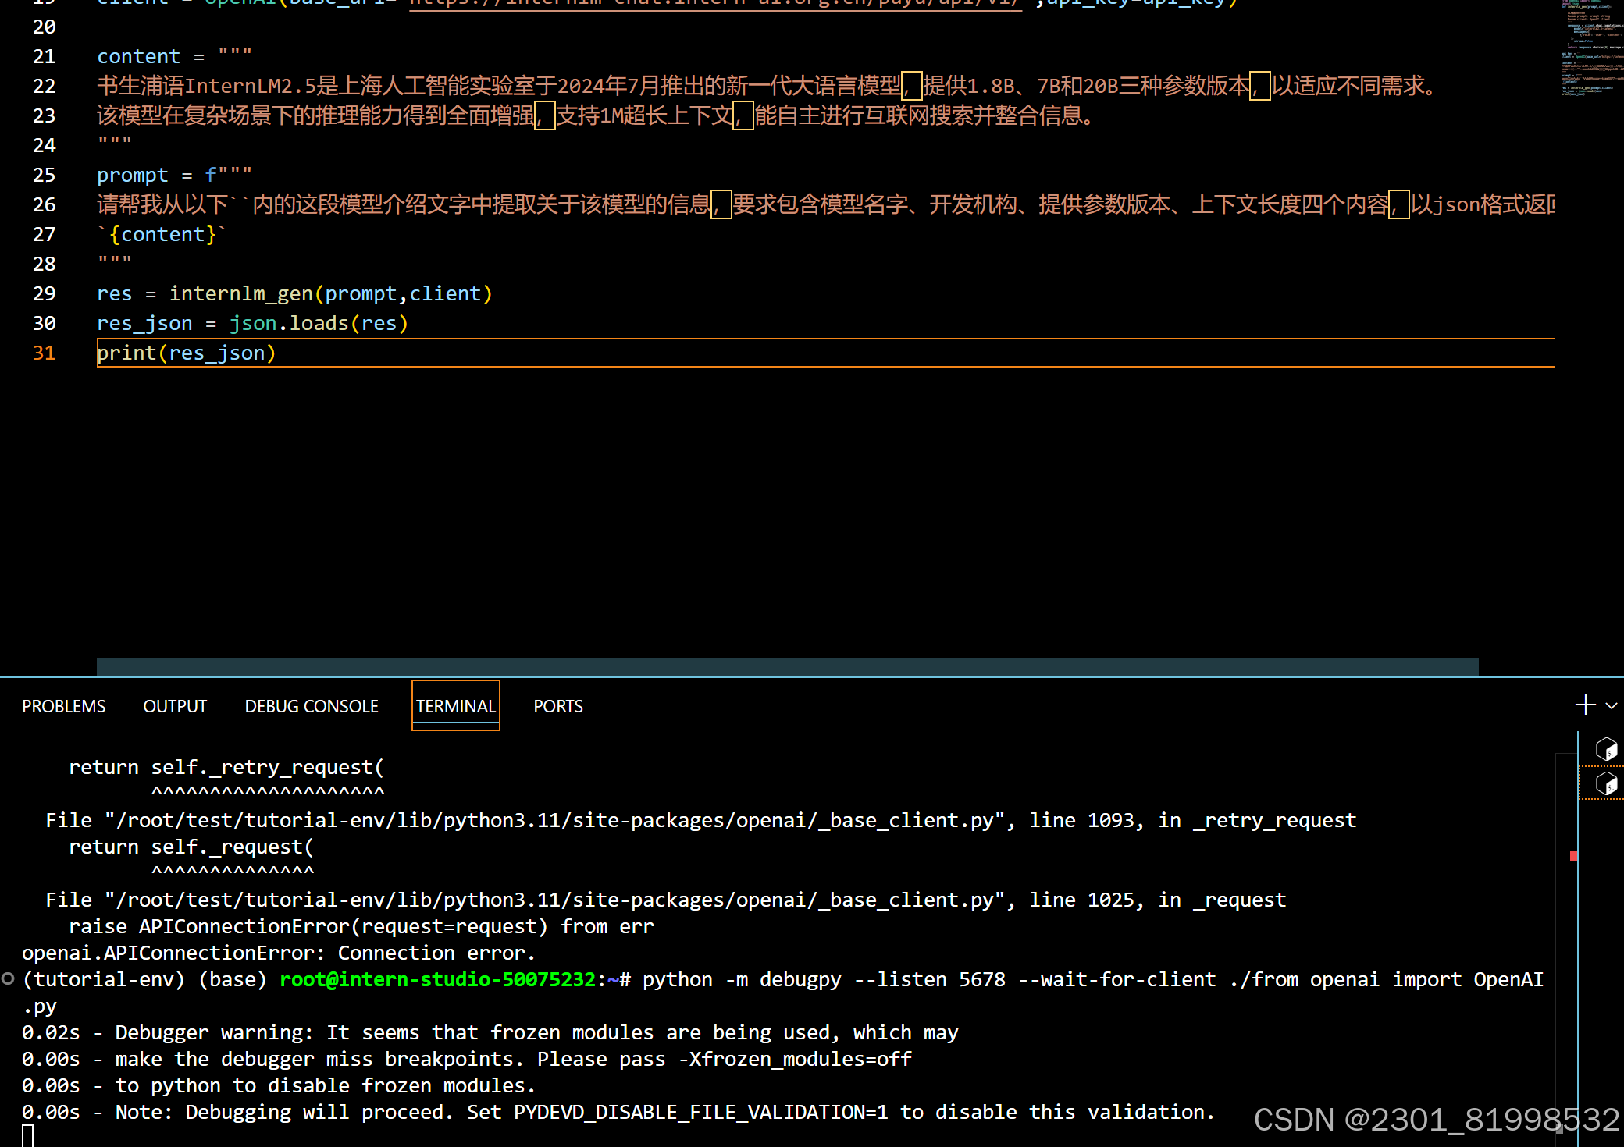The image size is (1624, 1147).
Task: Click the internlm_gen function call
Action: 241,293
